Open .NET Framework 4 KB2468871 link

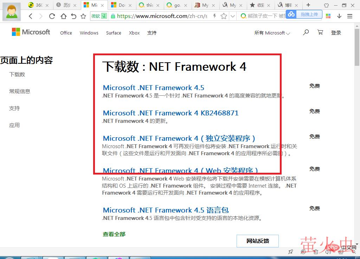[171, 113]
